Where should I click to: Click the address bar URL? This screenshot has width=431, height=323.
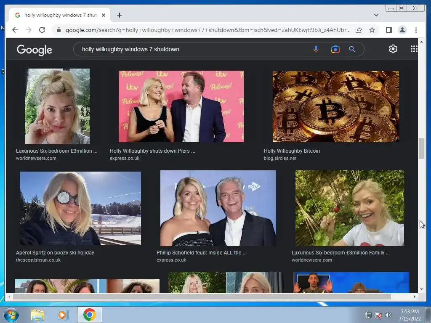pyautogui.click(x=208, y=30)
